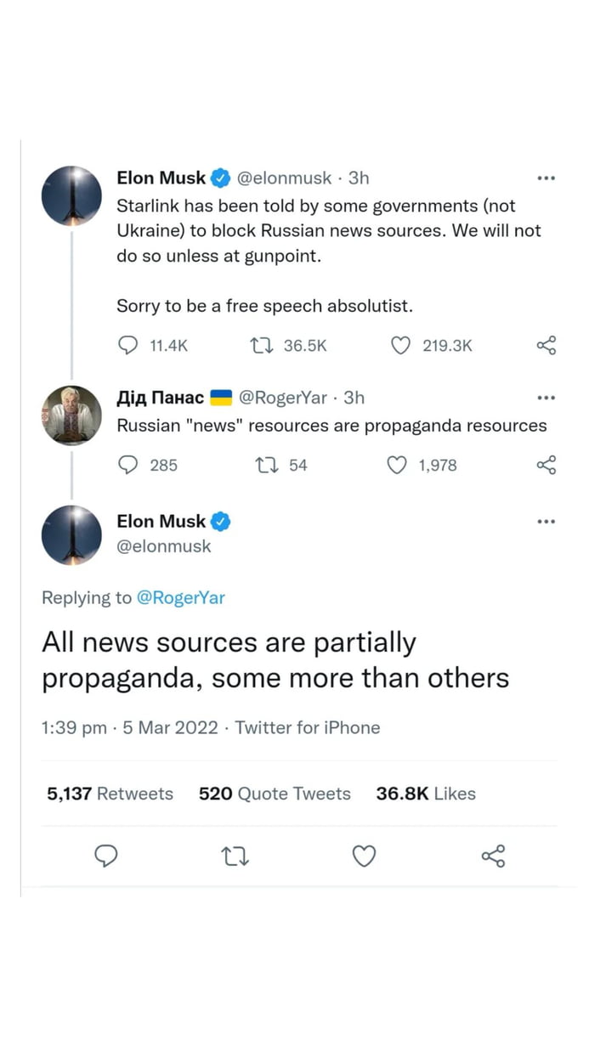Open more options on the bottom Elon tweet
The height and width of the screenshot is (1057, 595).
tap(547, 521)
